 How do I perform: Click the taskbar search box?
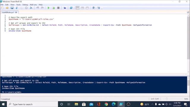pos(32,104)
